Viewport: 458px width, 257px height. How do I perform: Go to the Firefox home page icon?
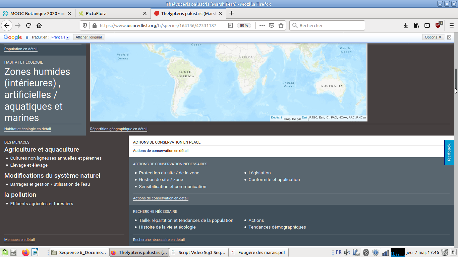pyautogui.click(x=39, y=25)
